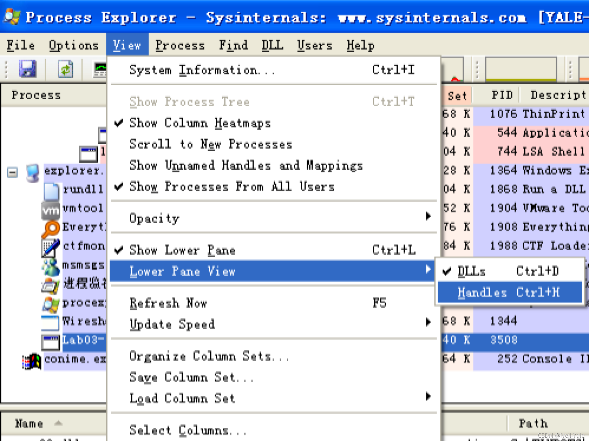Viewport: 589px width, 441px height.
Task: Click PID 544 Application row
Action: [x=515, y=133]
